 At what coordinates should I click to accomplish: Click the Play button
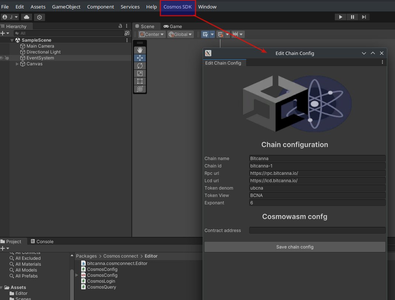(341, 17)
